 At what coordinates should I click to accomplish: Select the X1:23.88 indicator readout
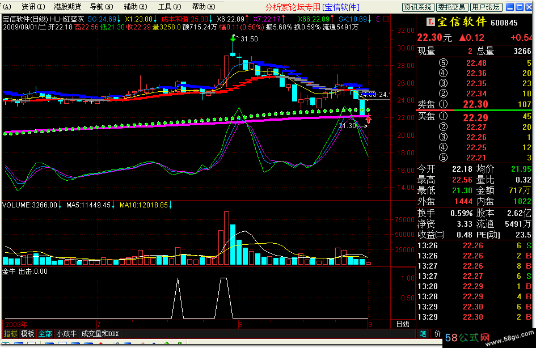(139, 19)
